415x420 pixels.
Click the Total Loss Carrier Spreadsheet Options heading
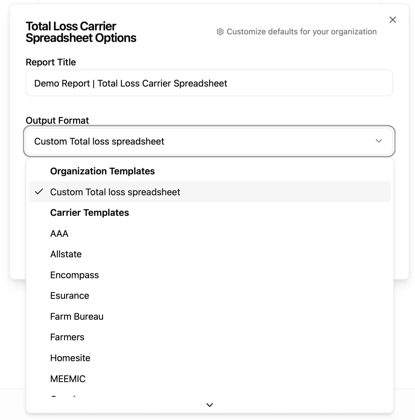tap(81, 32)
